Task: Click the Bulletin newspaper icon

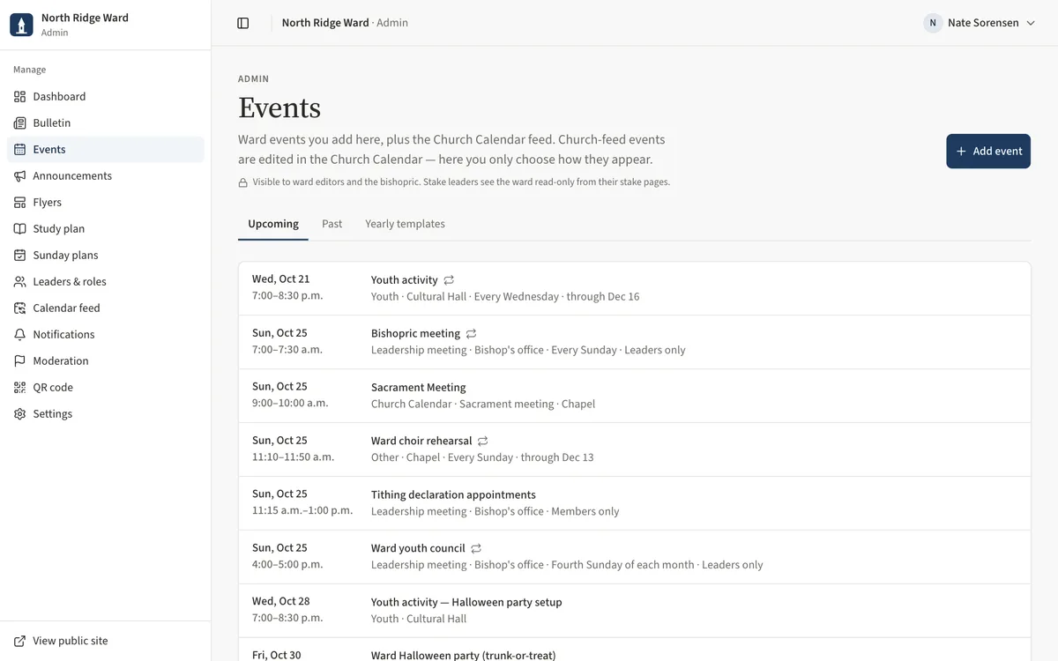Action: 19,123
